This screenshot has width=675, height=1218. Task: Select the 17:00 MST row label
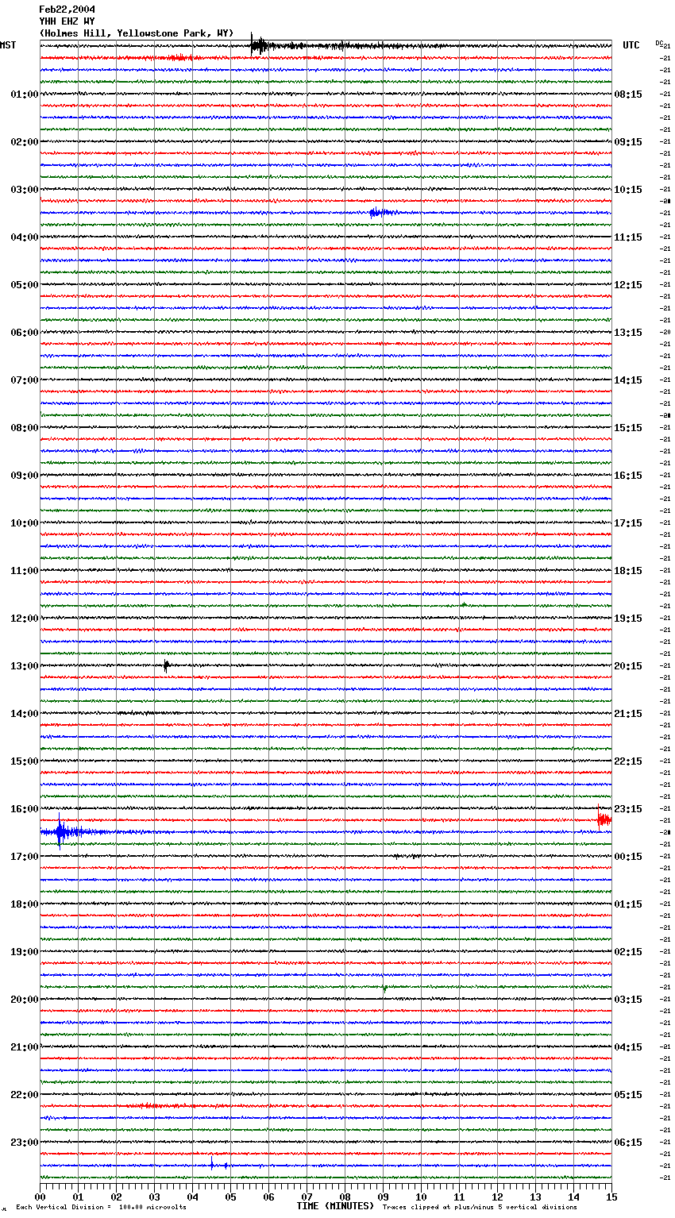(x=25, y=857)
